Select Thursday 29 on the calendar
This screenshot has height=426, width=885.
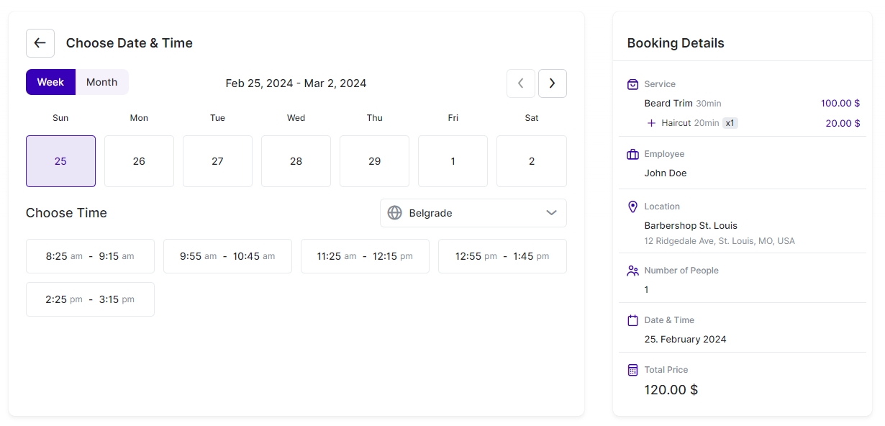(374, 161)
